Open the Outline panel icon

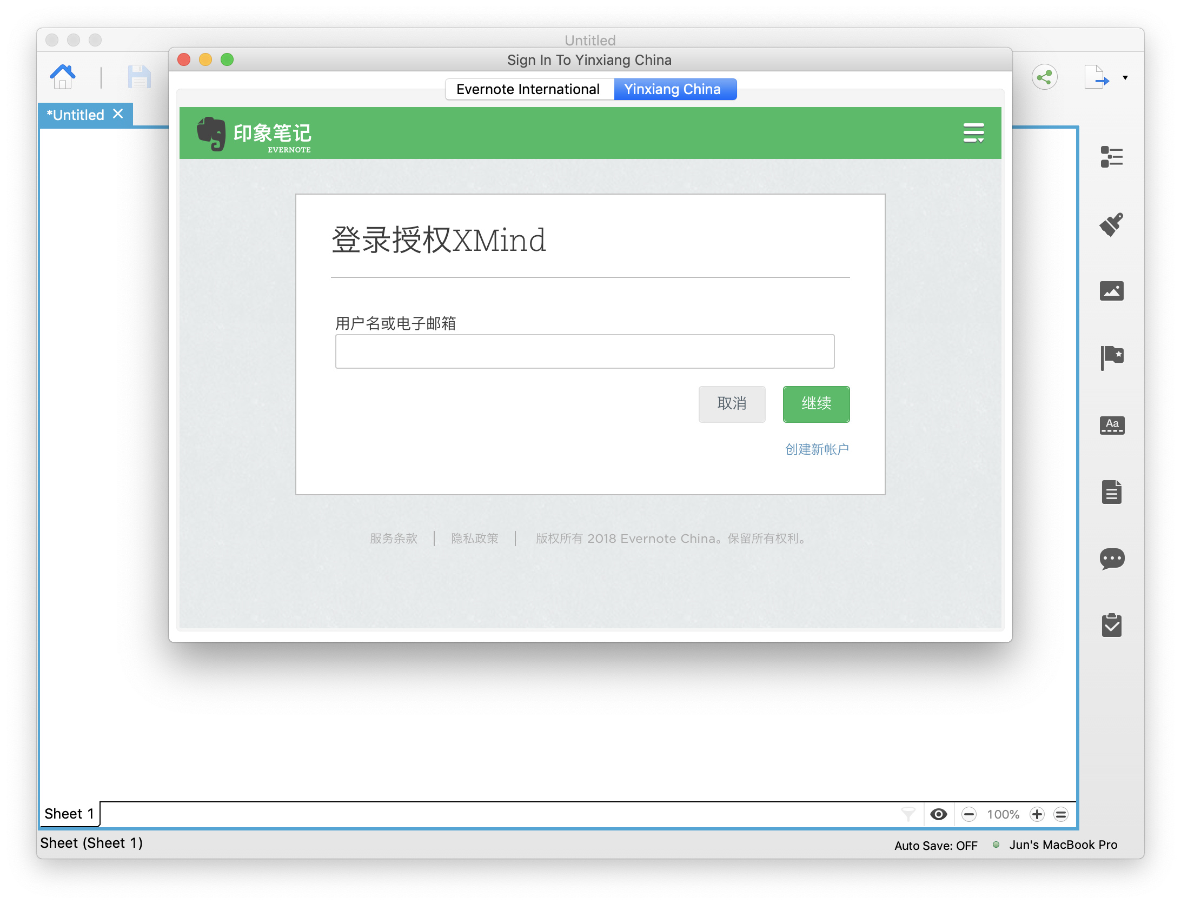pyautogui.click(x=1112, y=157)
